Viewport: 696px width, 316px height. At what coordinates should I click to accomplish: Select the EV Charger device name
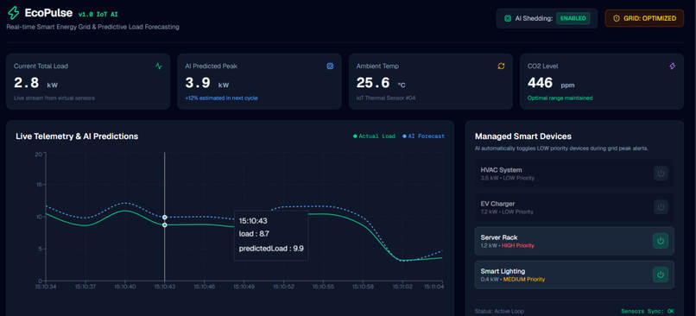[x=497, y=204]
